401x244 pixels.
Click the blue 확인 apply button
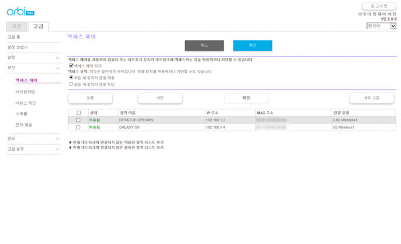pyautogui.click(x=253, y=45)
